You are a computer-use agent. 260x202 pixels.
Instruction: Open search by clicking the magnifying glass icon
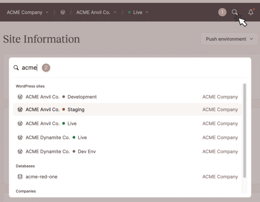235,12
